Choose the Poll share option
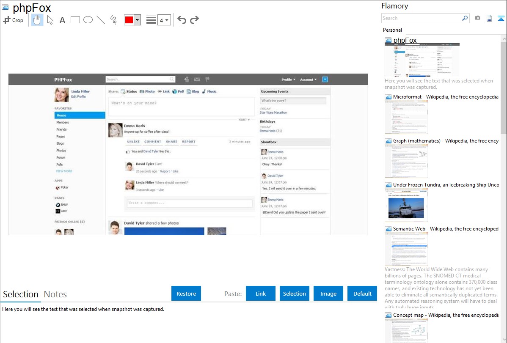 178,91
